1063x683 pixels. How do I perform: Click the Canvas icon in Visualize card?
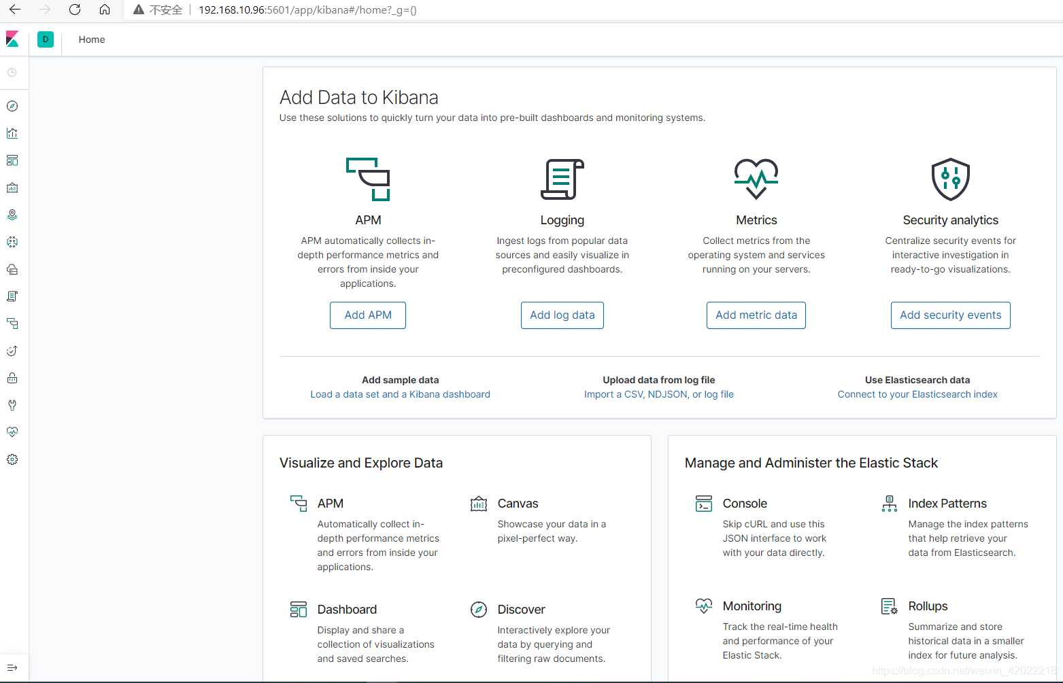point(479,504)
